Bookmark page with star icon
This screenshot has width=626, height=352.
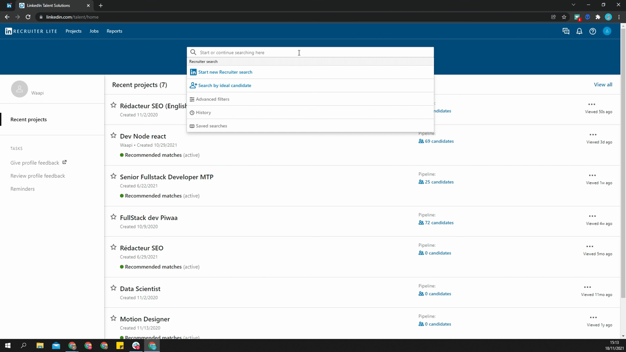click(564, 17)
